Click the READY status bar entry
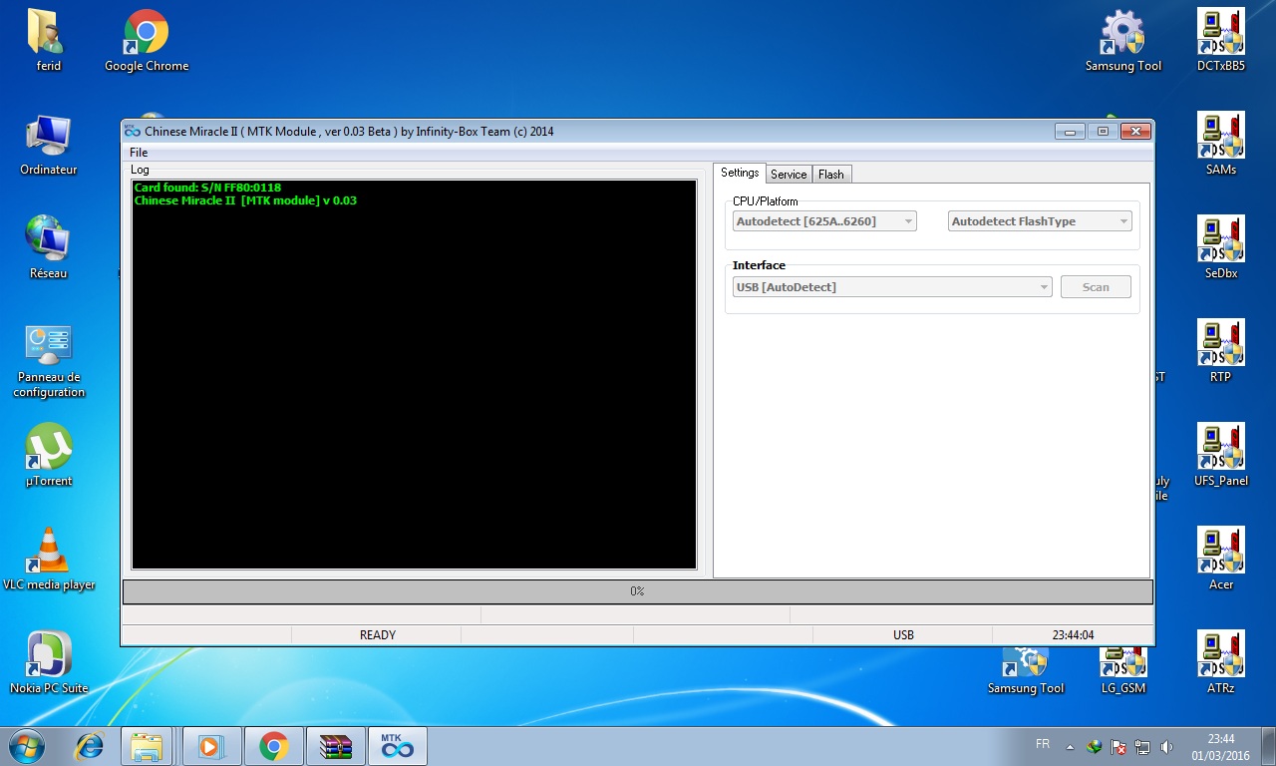 pos(378,635)
